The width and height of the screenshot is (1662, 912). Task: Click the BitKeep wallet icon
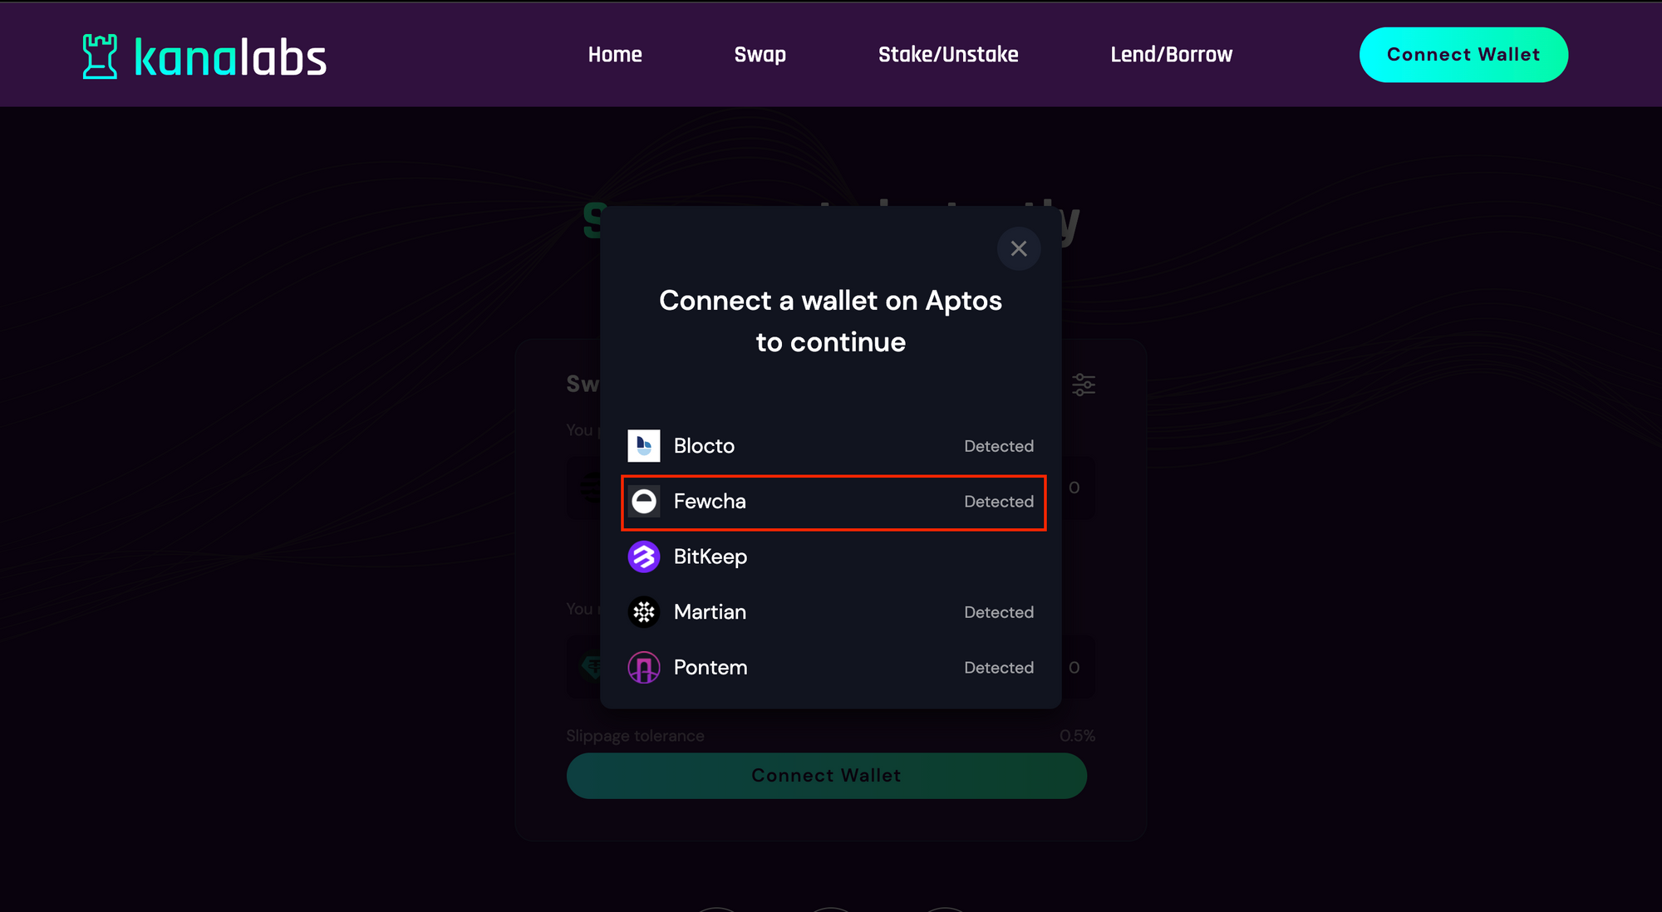tap(644, 557)
